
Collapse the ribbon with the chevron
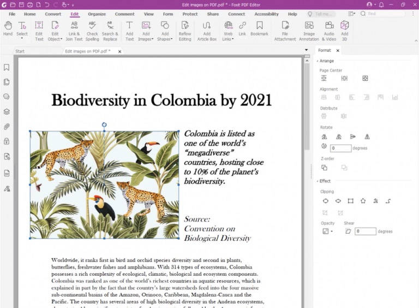click(416, 41)
